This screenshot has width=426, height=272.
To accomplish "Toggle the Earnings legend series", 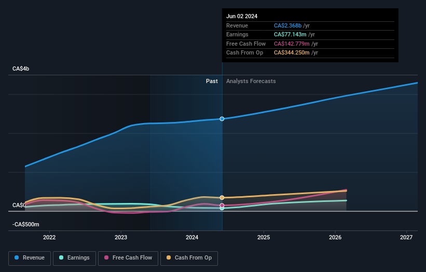I will pyautogui.click(x=74, y=258).
